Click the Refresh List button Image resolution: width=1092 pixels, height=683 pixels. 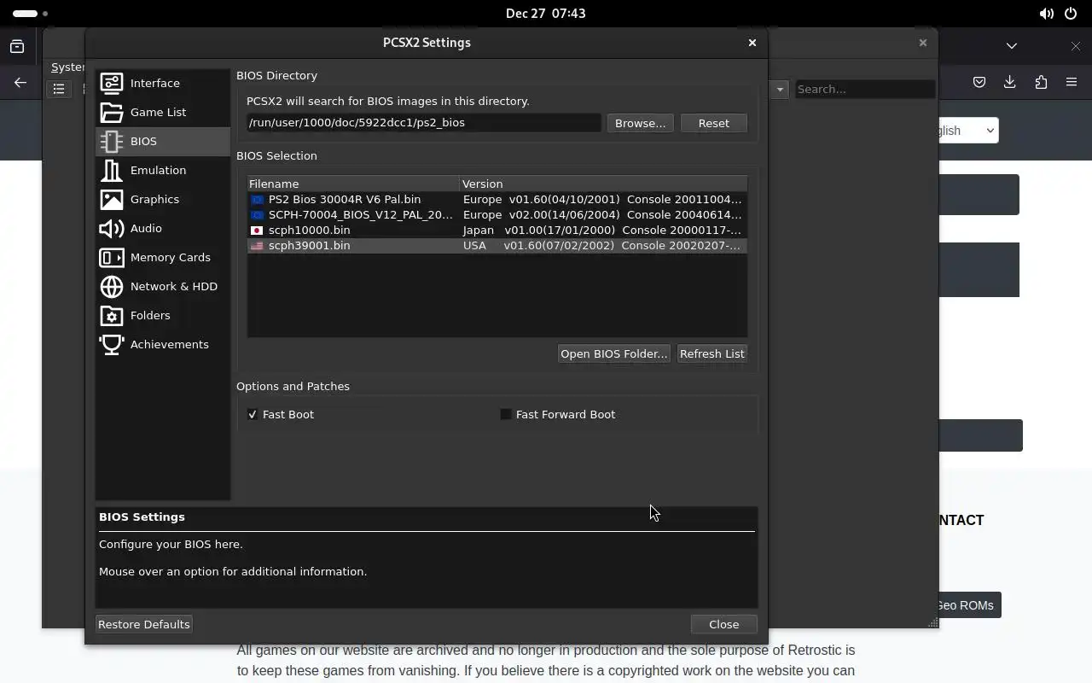pyautogui.click(x=712, y=353)
